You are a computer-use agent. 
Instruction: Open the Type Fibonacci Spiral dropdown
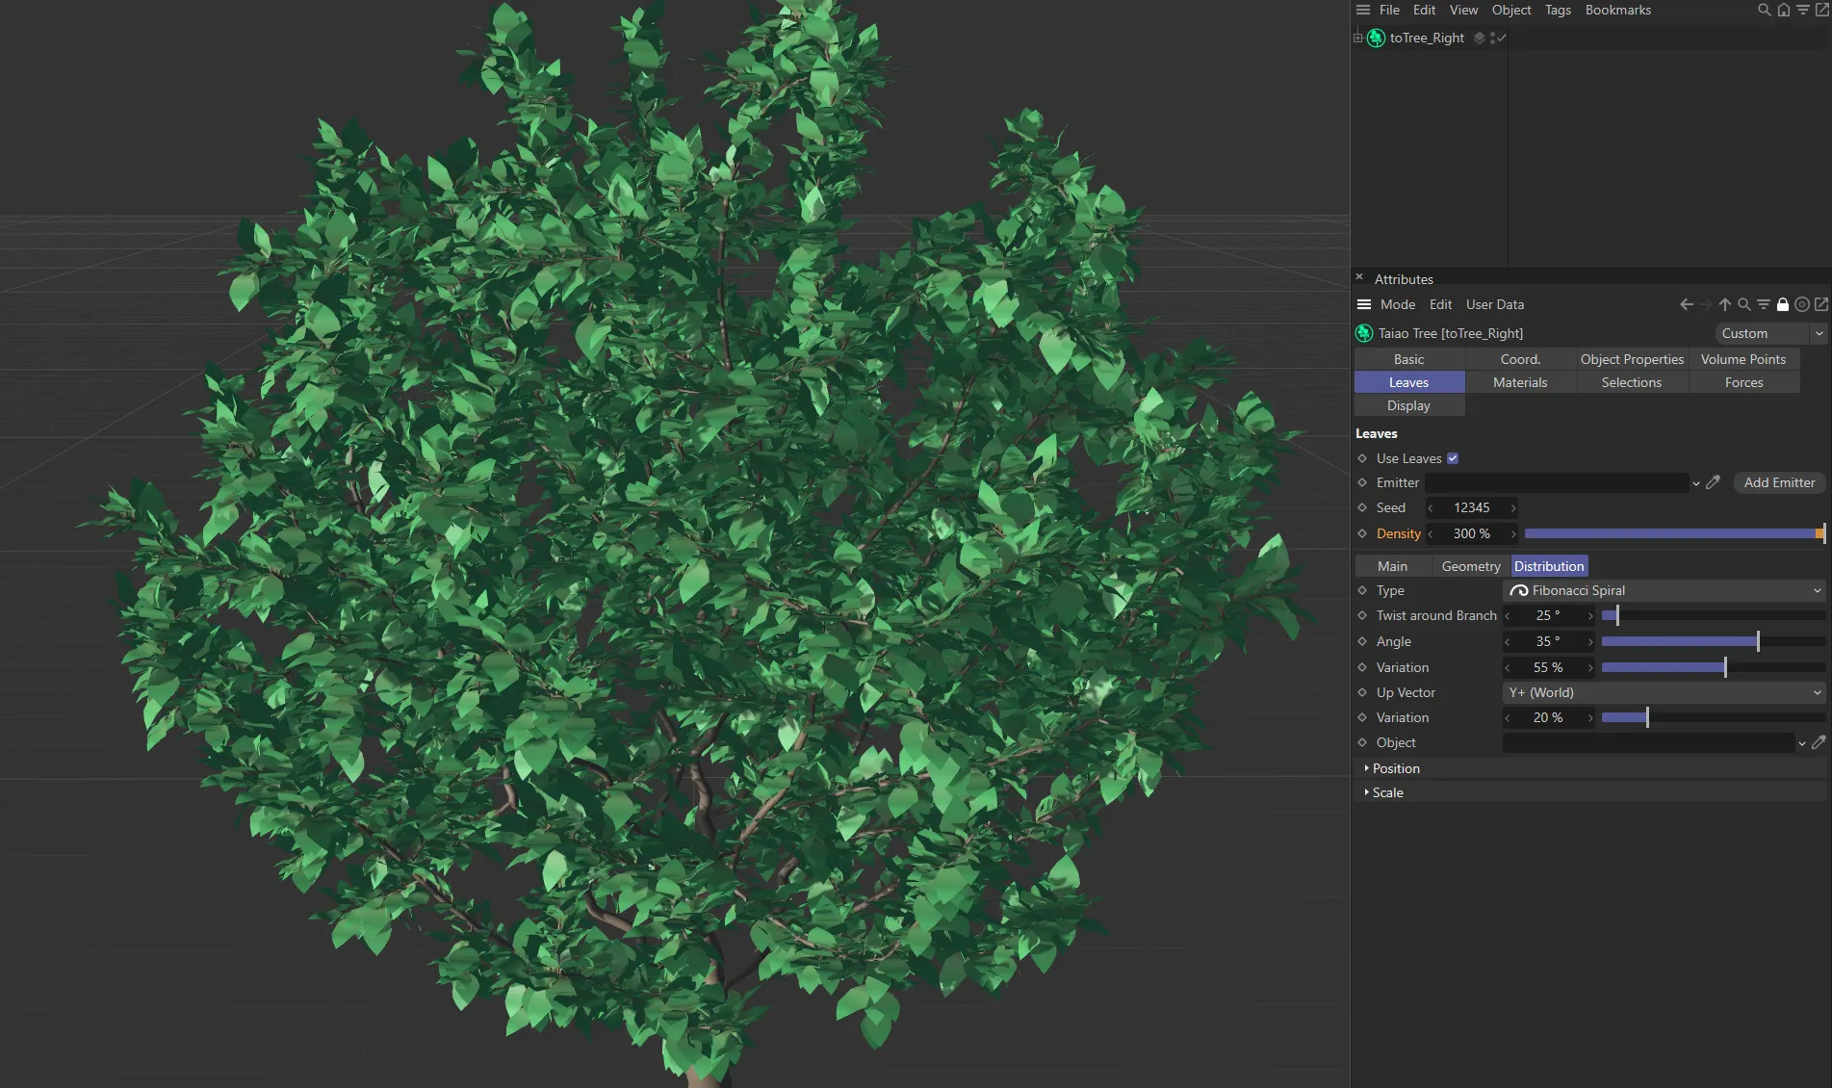click(1664, 590)
